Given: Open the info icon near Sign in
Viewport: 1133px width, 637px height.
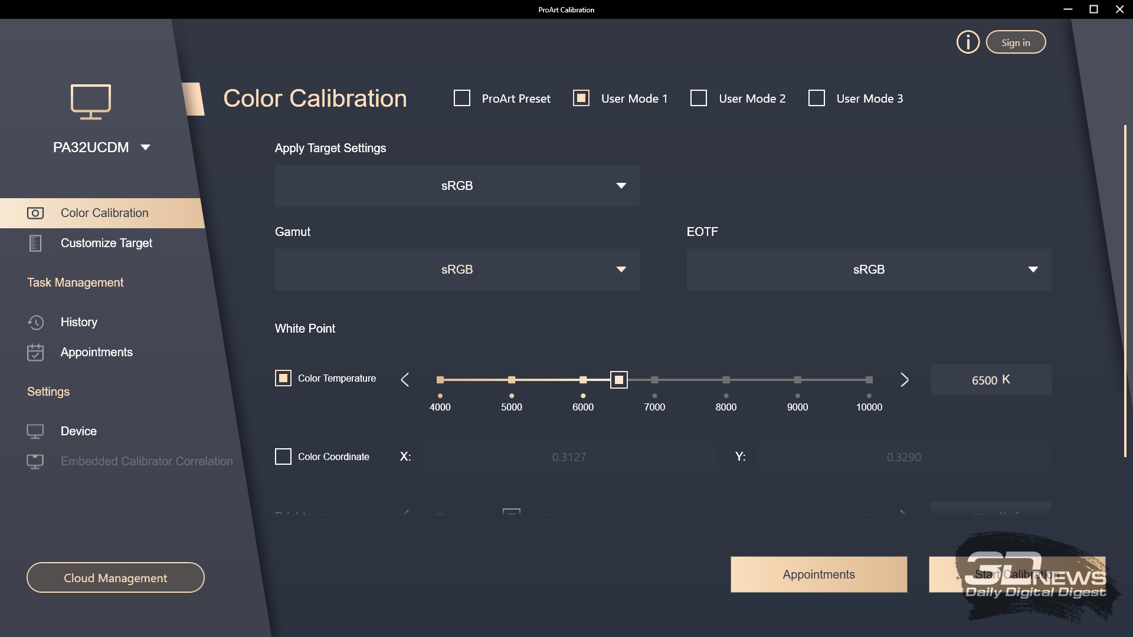Looking at the screenshot, I should [x=968, y=42].
